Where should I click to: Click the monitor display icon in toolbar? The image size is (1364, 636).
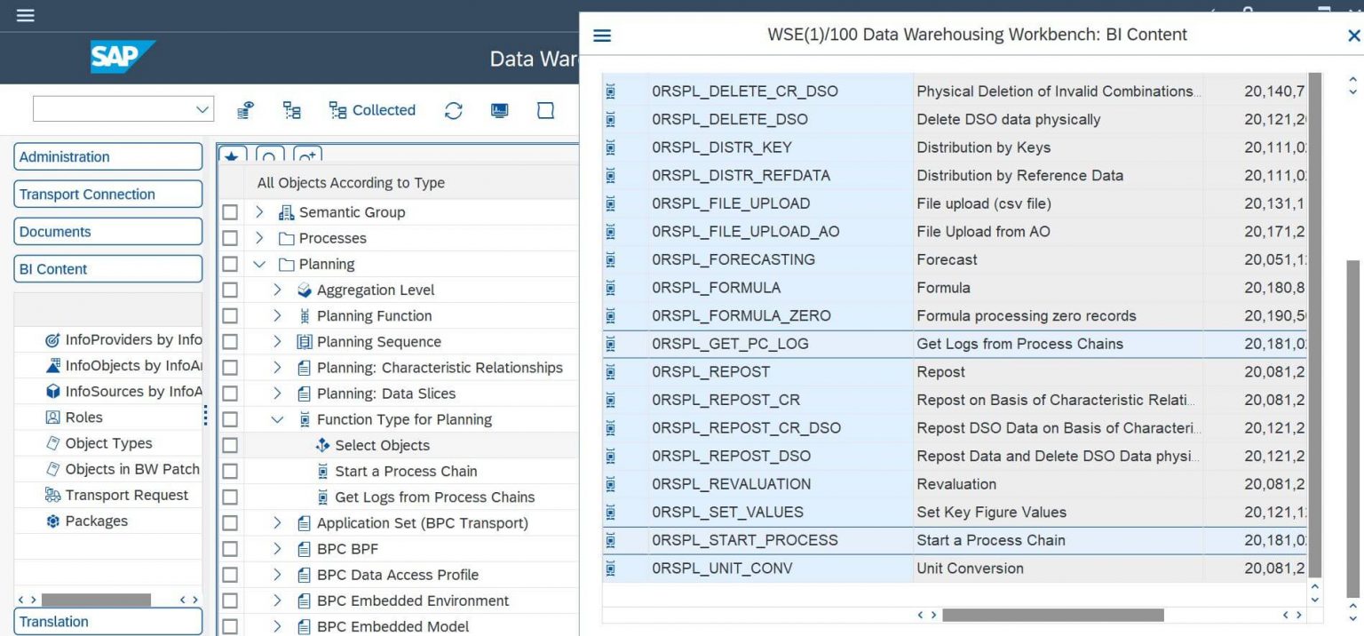(500, 110)
